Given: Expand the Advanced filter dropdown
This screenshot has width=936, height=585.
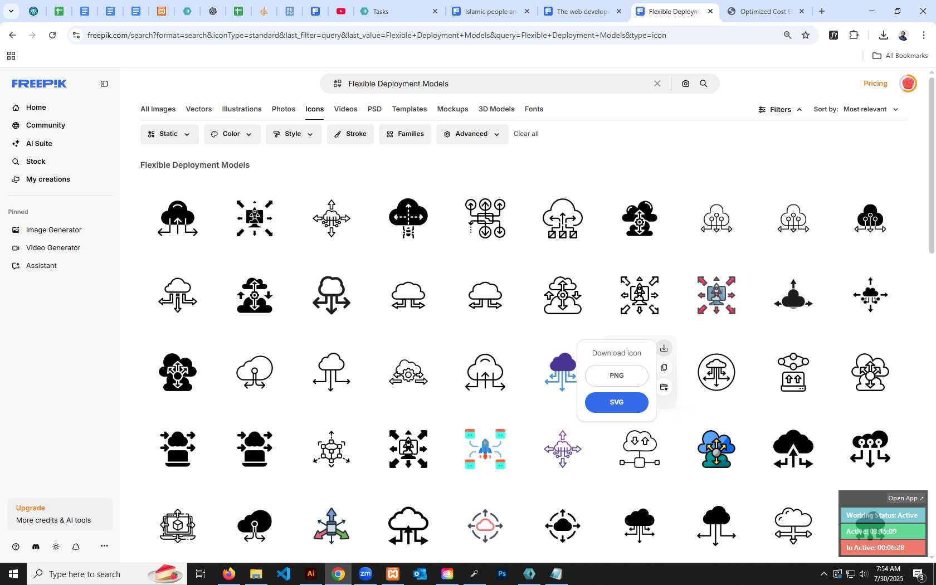Looking at the screenshot, I should [x=472, y=134].
